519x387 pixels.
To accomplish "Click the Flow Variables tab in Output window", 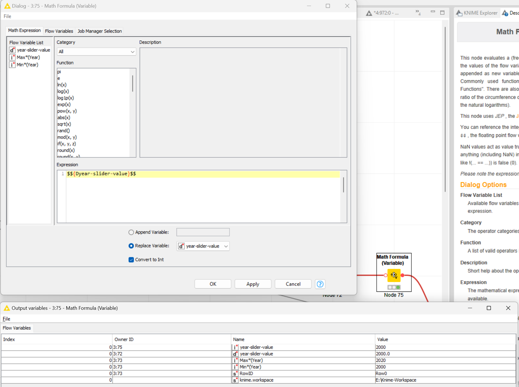I will click(x=17, y=328).
